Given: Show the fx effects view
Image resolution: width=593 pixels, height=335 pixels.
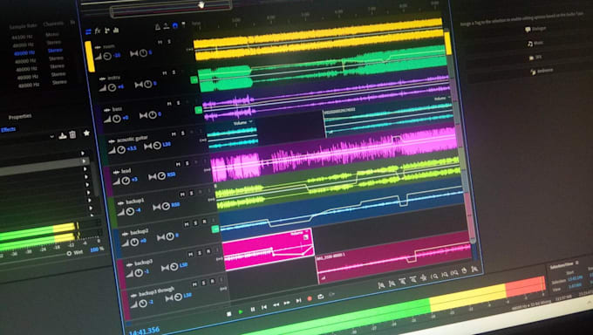Looking at the screenshot, I should pos(98,31).
